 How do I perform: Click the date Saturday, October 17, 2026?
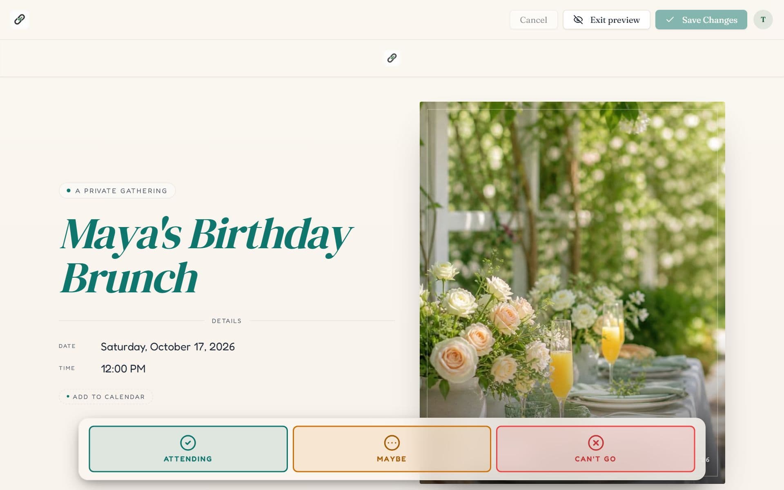pos(167,347)
